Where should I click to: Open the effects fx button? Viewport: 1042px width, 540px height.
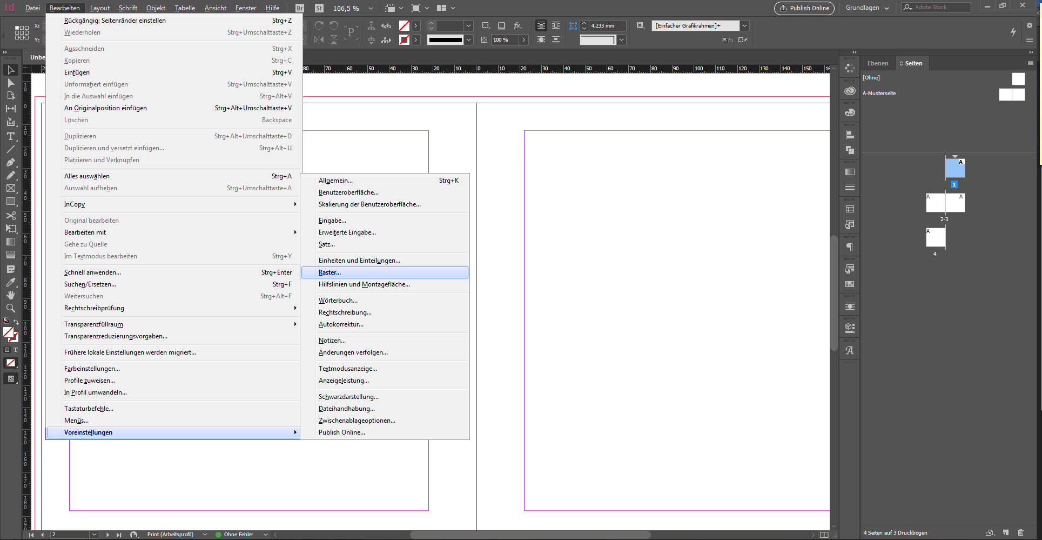(517, 25)
